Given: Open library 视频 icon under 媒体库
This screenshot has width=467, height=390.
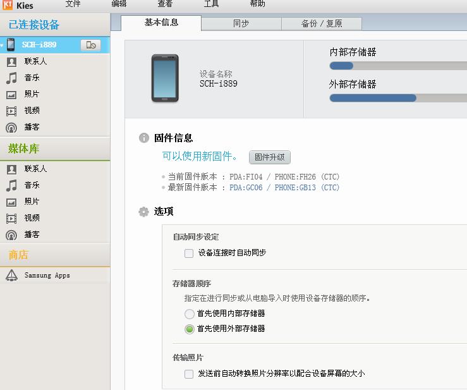Looking at the screenshot, I should (x=11, y=219).
